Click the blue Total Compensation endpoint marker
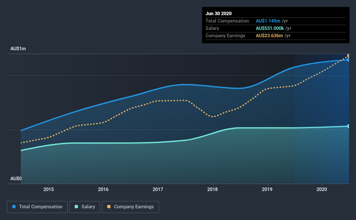This screenshot has width=356, height=220. 348,60
